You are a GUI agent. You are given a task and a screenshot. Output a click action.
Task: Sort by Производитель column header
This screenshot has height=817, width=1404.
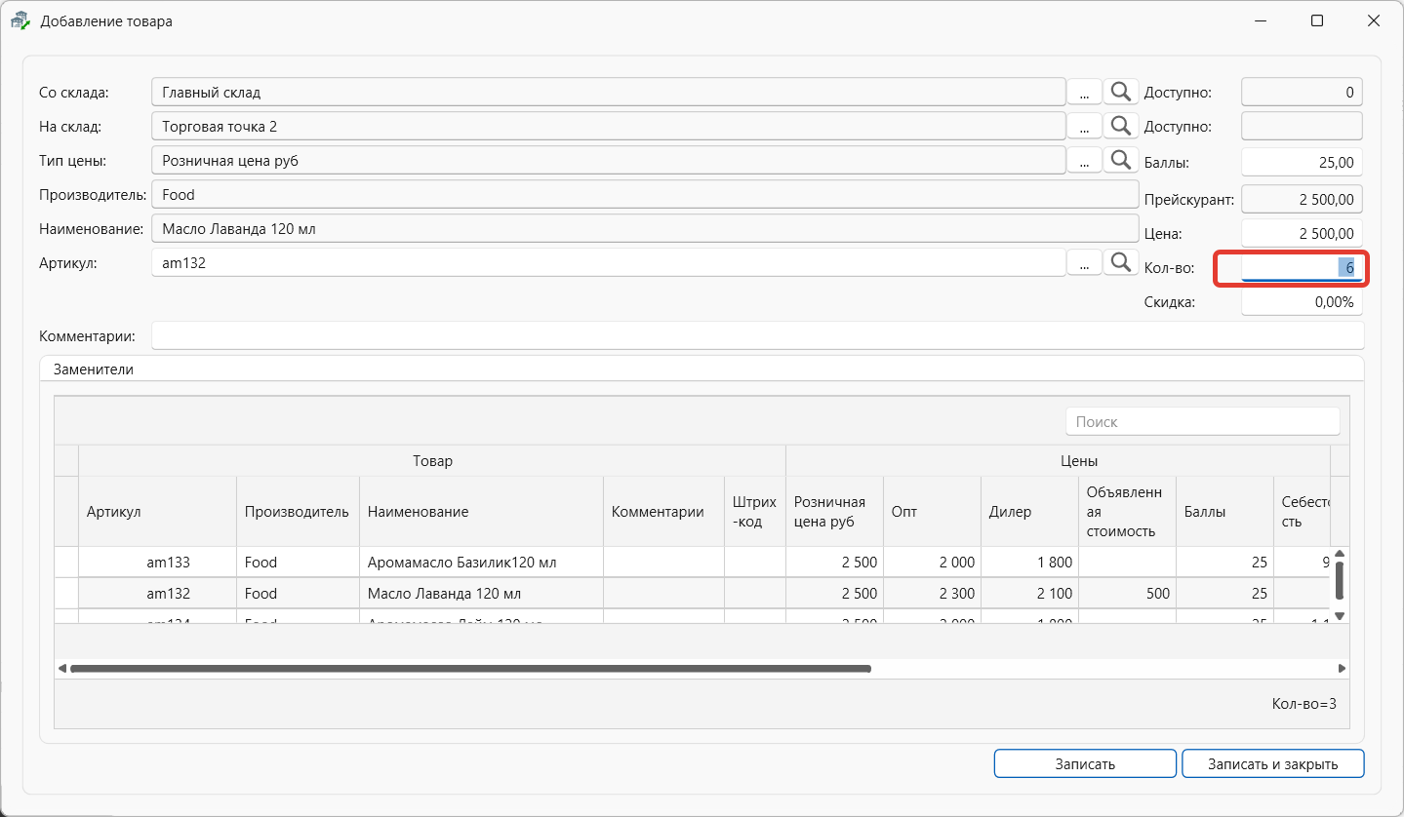coord(298,511)
